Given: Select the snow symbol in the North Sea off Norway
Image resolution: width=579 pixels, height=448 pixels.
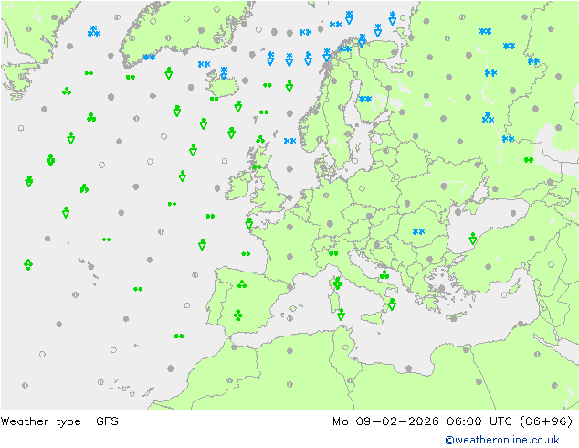Looking at the screenshot, I should 289,141.
